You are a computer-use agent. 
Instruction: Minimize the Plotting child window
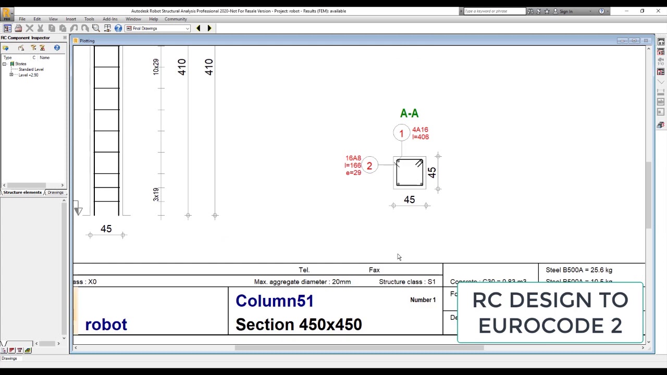[x=622, y=41]
